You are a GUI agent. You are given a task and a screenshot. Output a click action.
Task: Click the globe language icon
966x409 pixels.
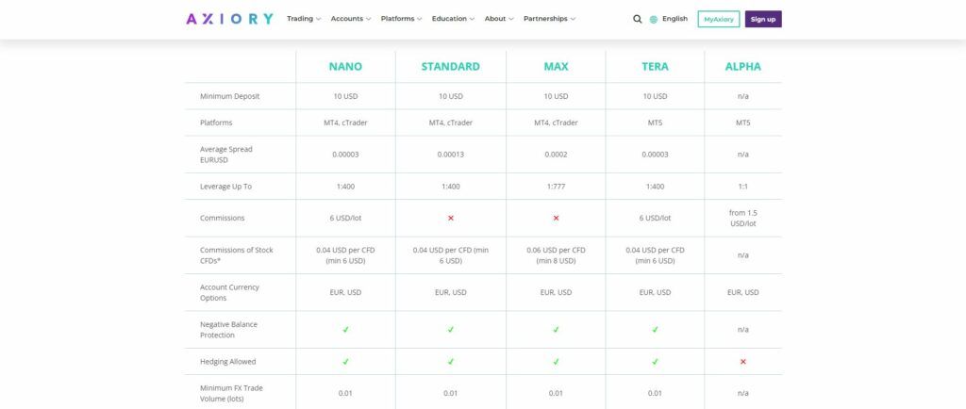654,19
